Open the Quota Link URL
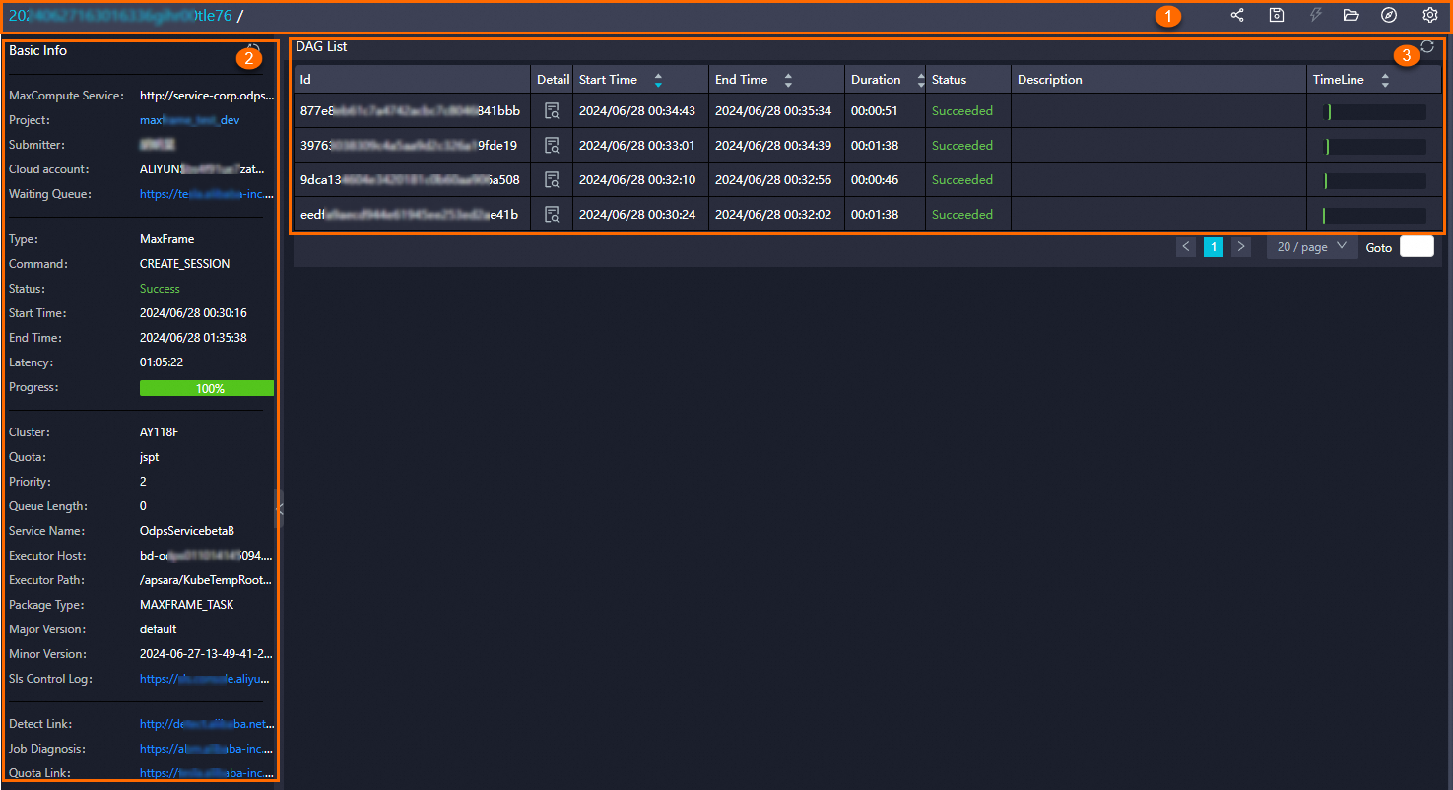Viewport: 1453px width, 790px height. tap(207, 773)
